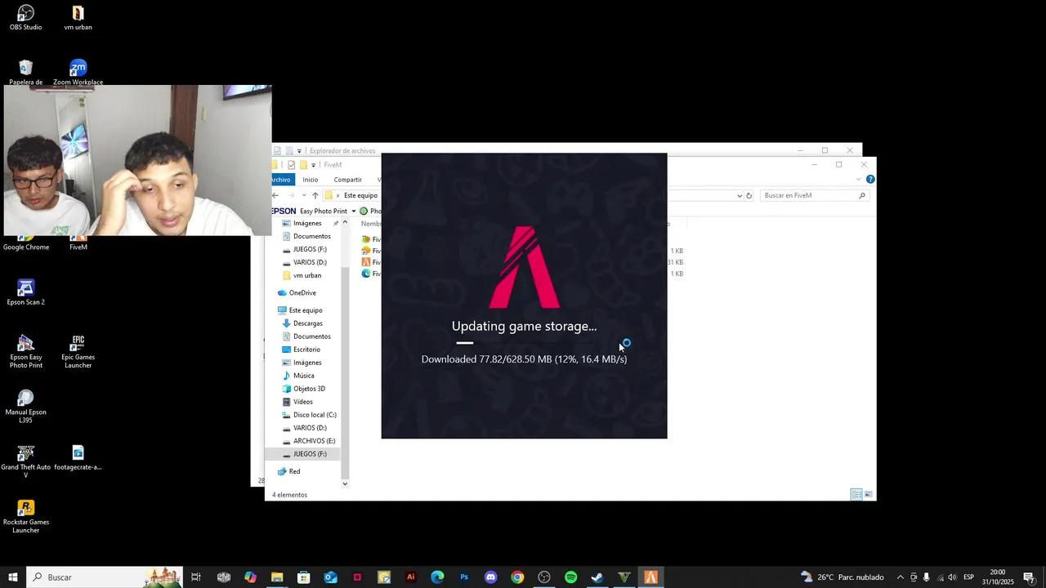Open Microsoft Edge taskbar icon

(x=437, y=577)
